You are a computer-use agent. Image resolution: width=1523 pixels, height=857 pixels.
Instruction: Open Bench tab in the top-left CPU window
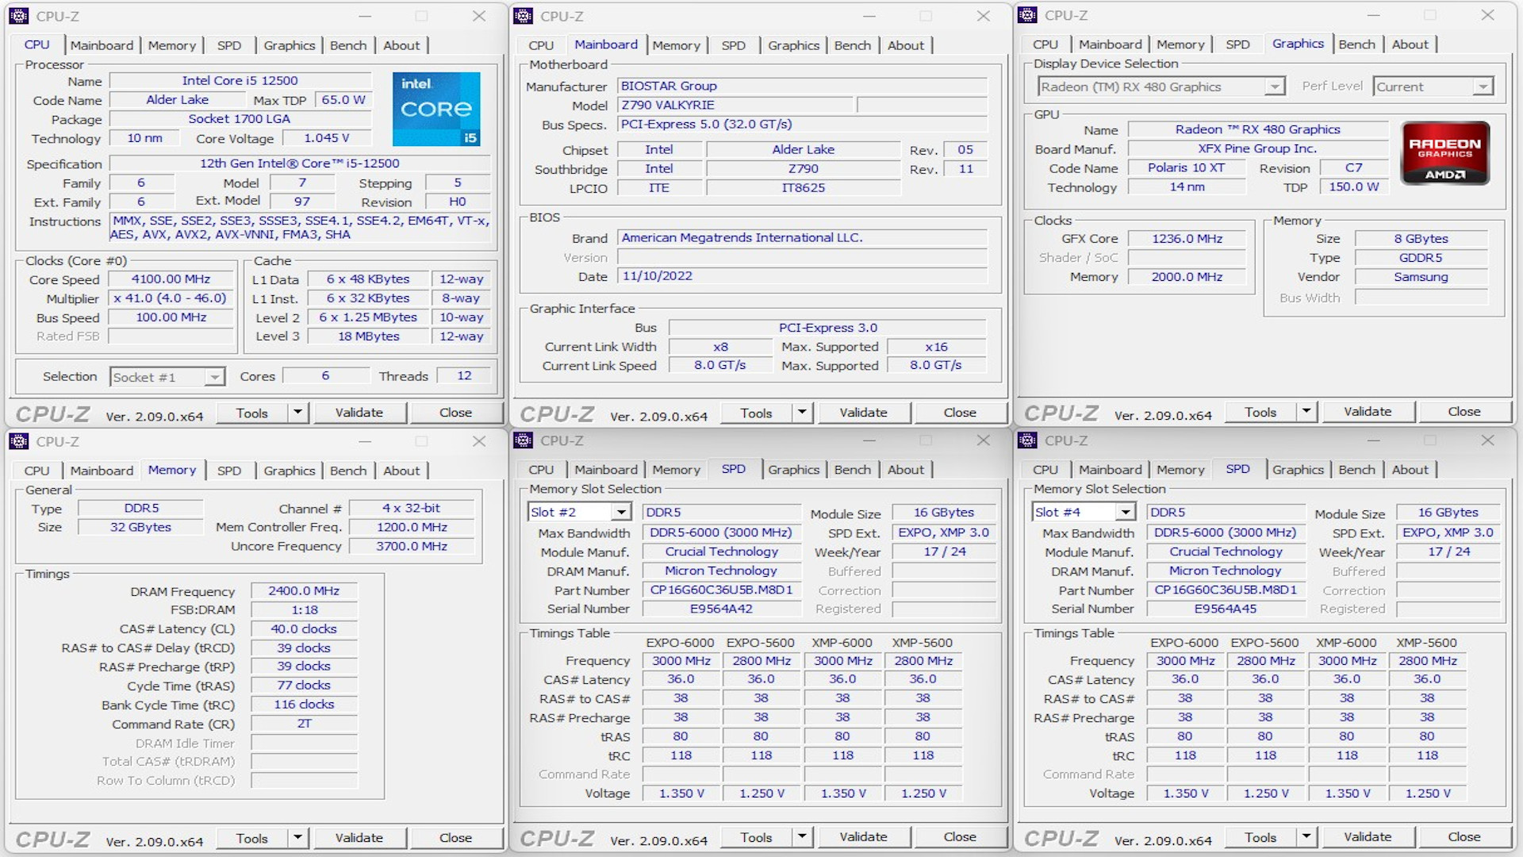tap(348, 45)
